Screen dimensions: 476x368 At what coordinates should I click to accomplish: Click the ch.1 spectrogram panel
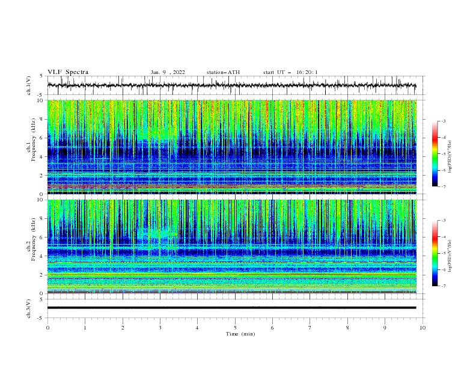pos(232,147)
